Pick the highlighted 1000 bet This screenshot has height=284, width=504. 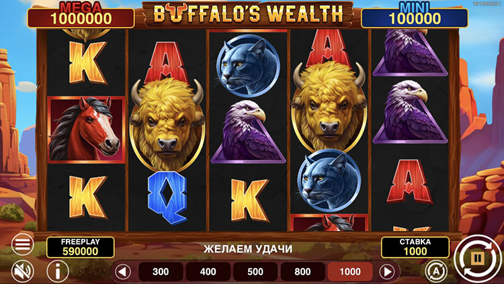pyautogui.click(x=350, y=272)
